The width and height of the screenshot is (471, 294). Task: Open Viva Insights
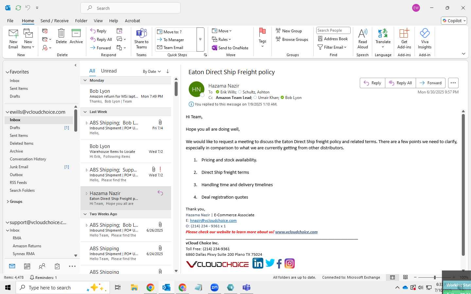point(425,39)
